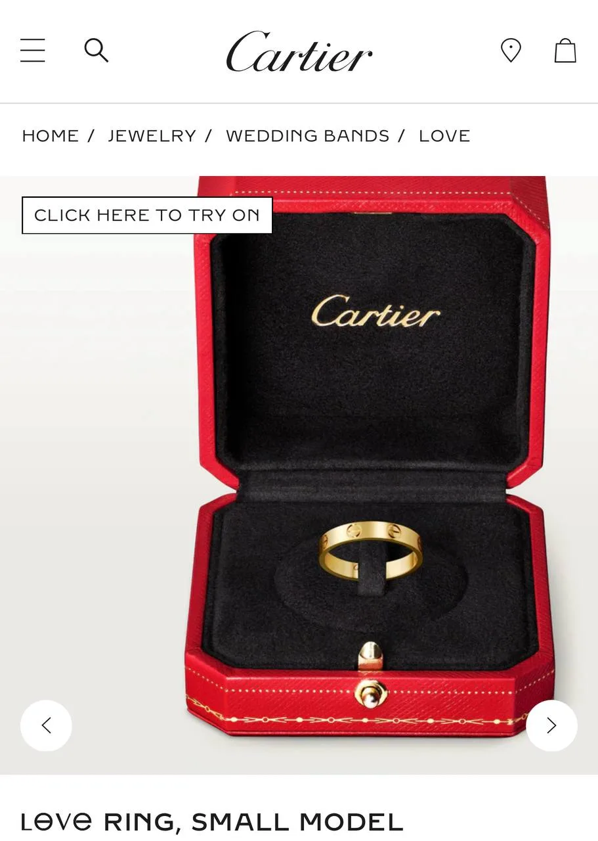Viewport: 598px width, 841px height.
Task: Advance to the next product image
Action: click(551, 725)
